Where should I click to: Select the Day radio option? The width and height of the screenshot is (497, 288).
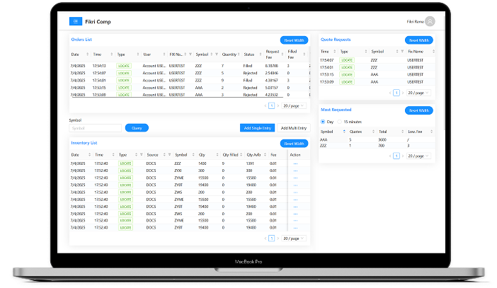324,122
